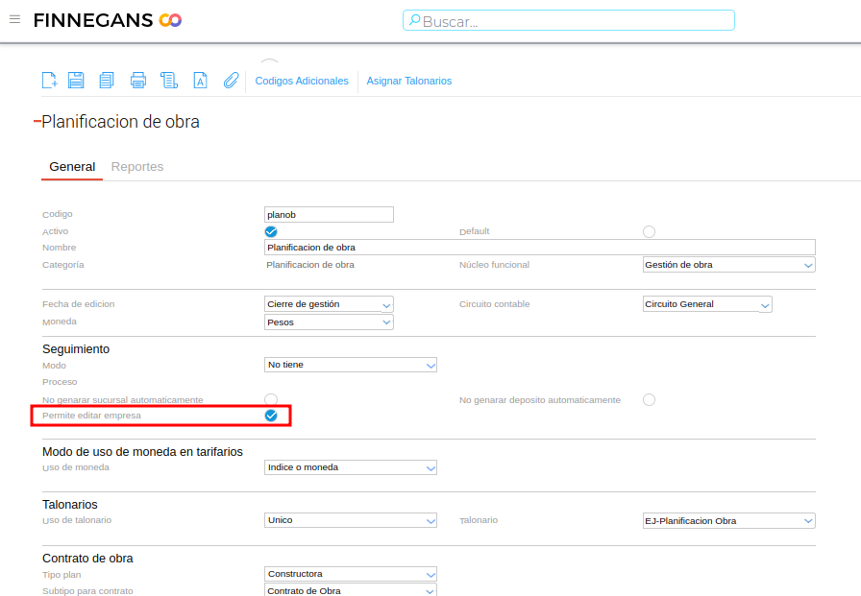The width and height of the screenshot is (861, 596).
Task: Click Modo de uso de moneda en tarifarios heading
Action: pyautogui.click(x=143, y=452)
